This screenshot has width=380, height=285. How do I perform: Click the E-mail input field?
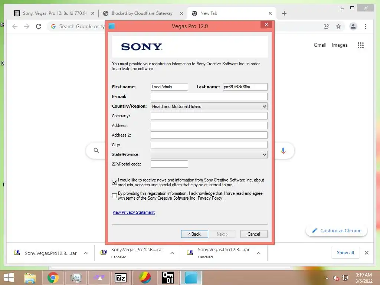point(209,96)
